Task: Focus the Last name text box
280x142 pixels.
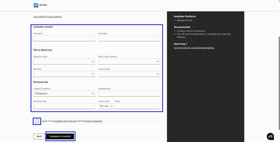Action: [129, 39]
